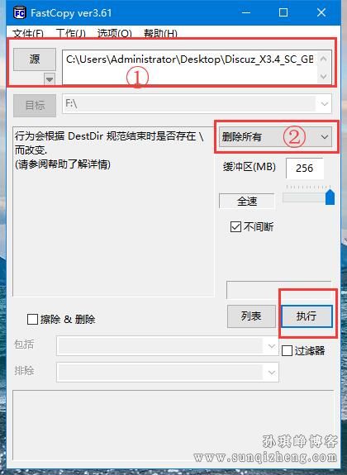Expand the F:\ destination dropdown
Viewport: 347px width, 475px height.
(x=324, y=104)
